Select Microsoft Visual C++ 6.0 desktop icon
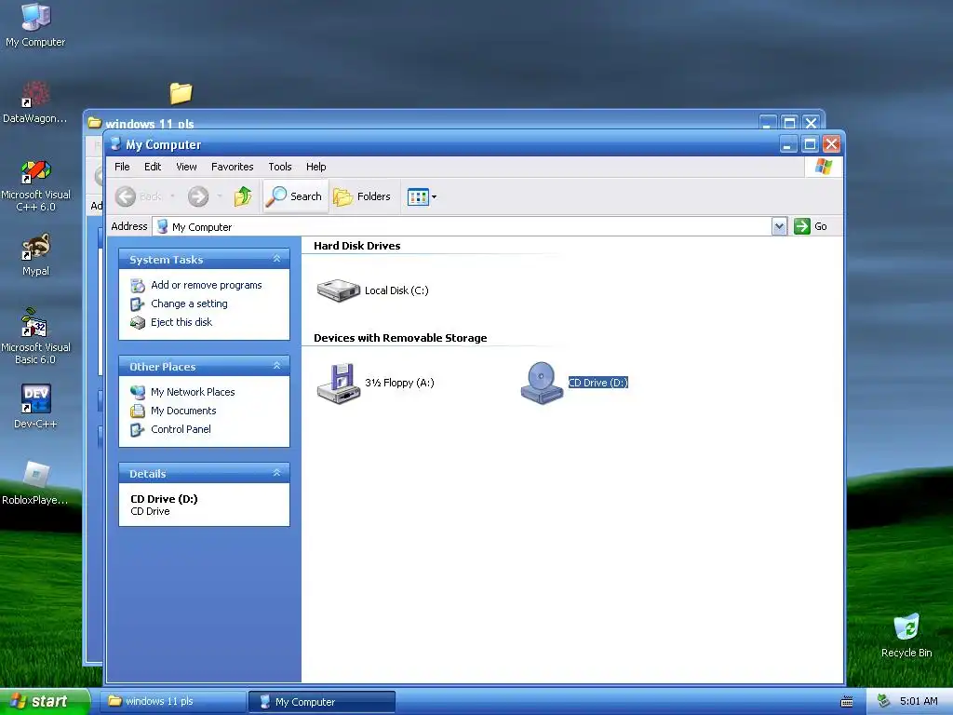953x715 pixels. pyautogui.click(x=35, y=185)
